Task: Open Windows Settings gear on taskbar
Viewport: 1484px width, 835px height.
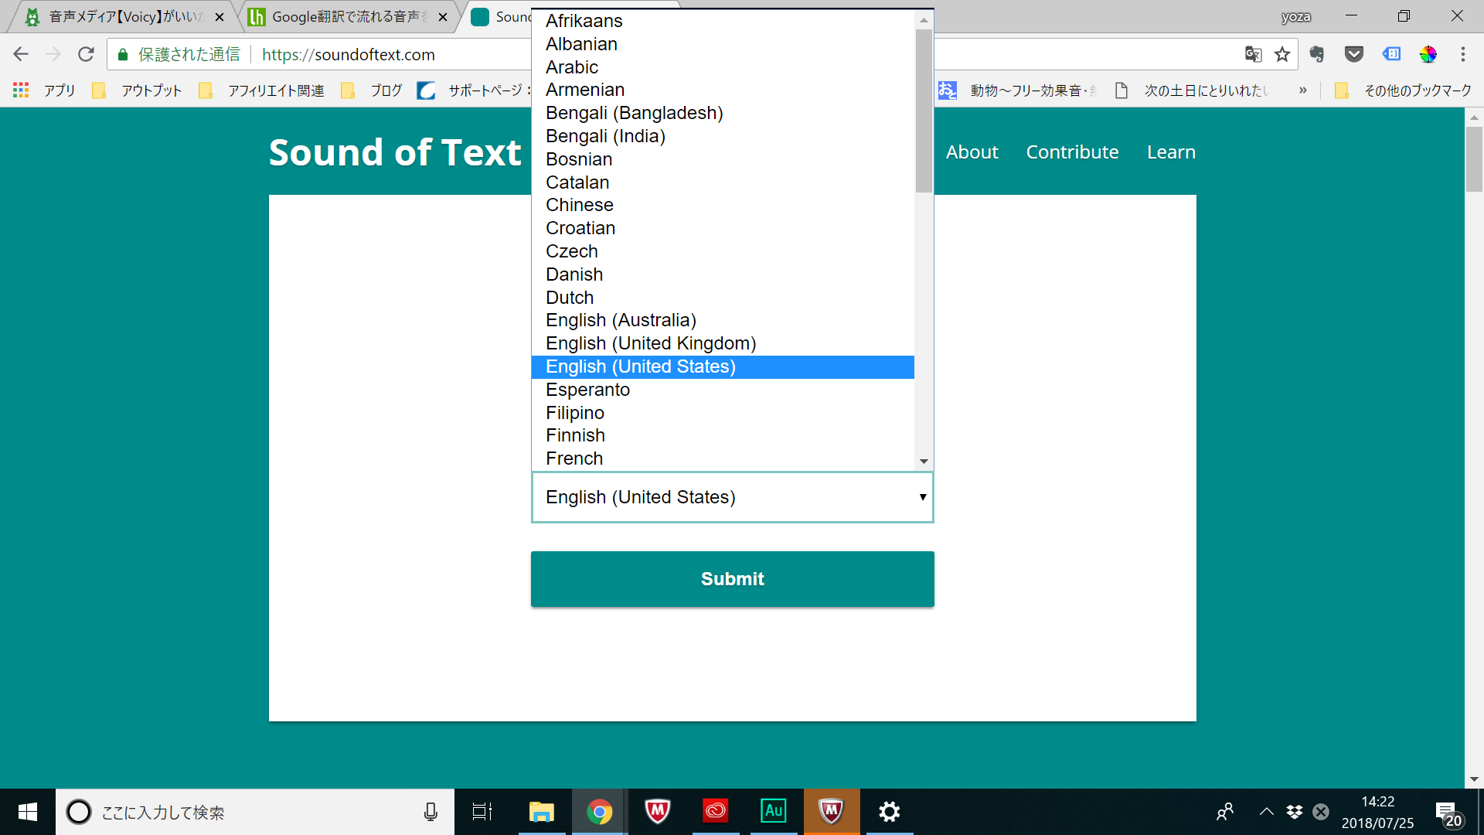Action: tap(890, 812)
